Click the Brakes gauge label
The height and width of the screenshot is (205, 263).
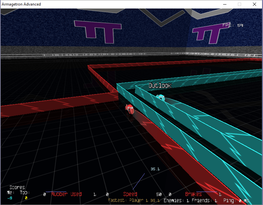193,194
